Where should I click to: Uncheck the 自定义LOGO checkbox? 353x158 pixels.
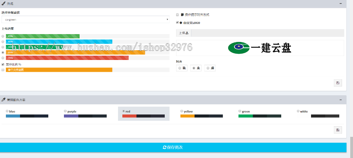pyautogui.click(x=177, y=22)
